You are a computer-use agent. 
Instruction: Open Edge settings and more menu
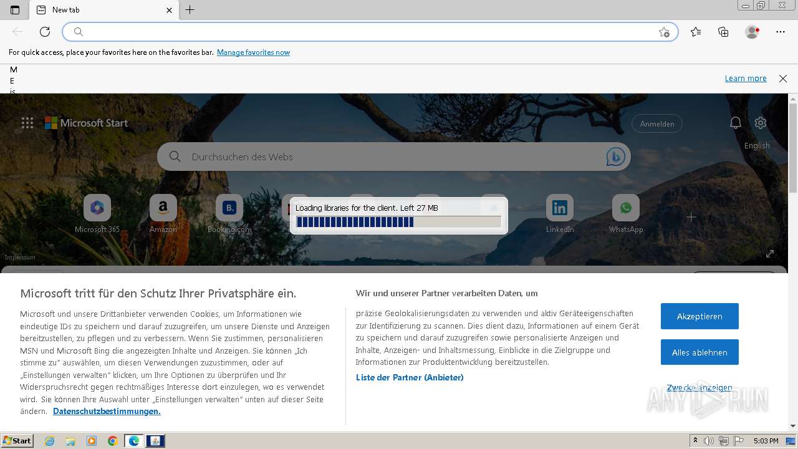781,32
